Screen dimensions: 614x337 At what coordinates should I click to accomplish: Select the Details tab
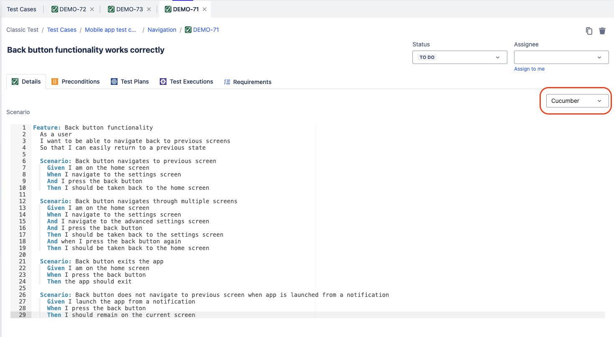(26, 82)
